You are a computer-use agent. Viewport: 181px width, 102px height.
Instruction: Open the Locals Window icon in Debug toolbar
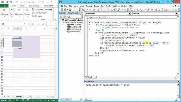[x=112, y=10]
